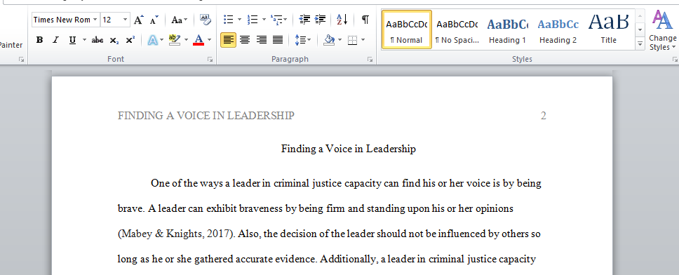This screenshot has width=679, height=275.
Task: Show the next row of the Styles gallery
Action: [640, 30]
